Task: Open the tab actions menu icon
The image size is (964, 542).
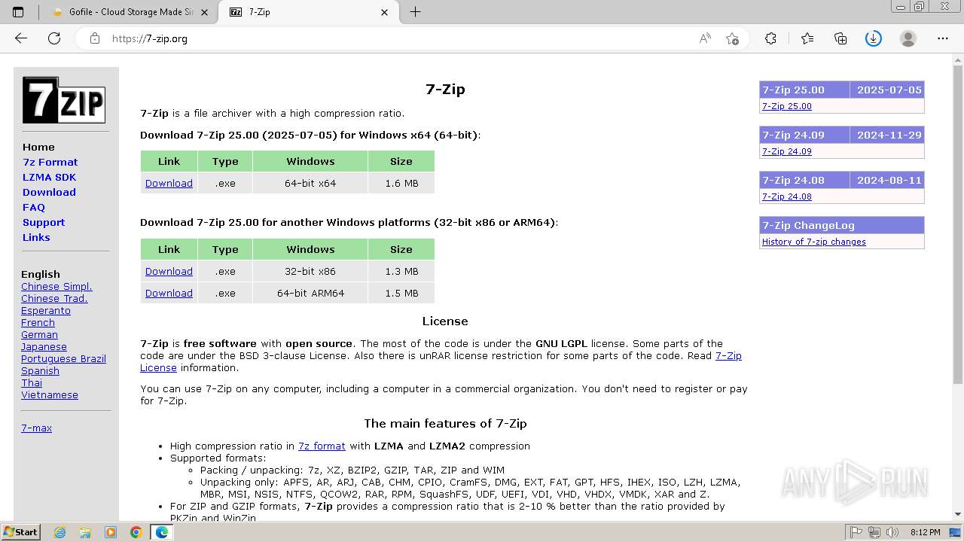Action: pyautogui.click(x=18, y=12)
